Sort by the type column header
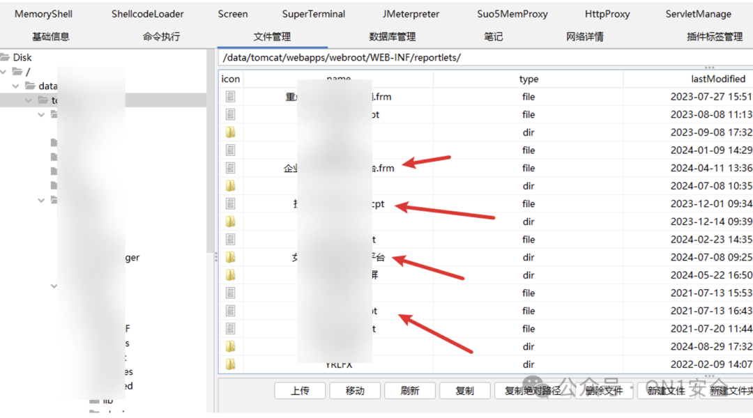Screen dimensions: 753x418 pos(528,79)
